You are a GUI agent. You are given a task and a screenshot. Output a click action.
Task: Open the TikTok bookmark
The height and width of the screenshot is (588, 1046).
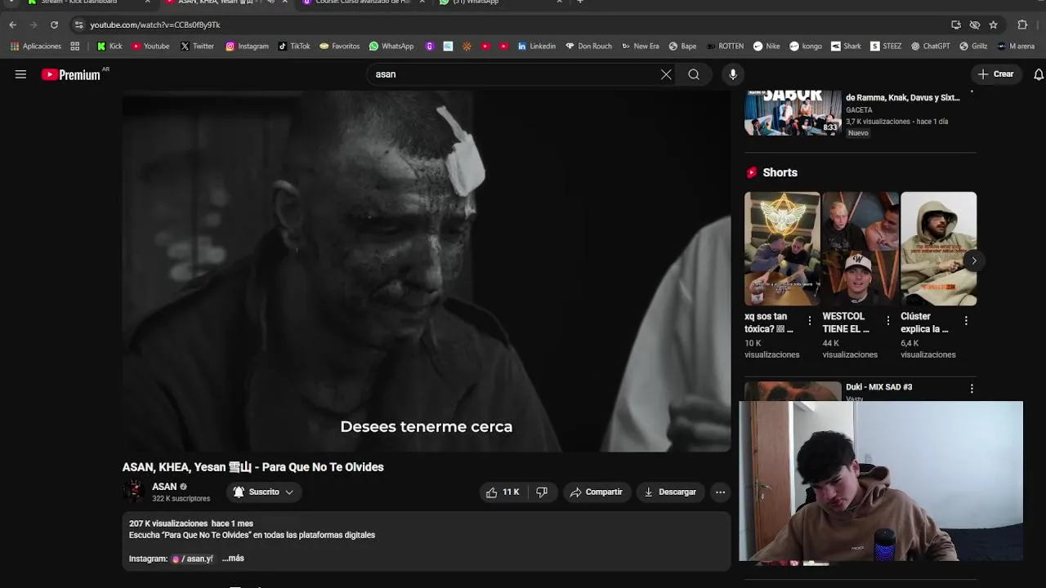tap(294, 47)
